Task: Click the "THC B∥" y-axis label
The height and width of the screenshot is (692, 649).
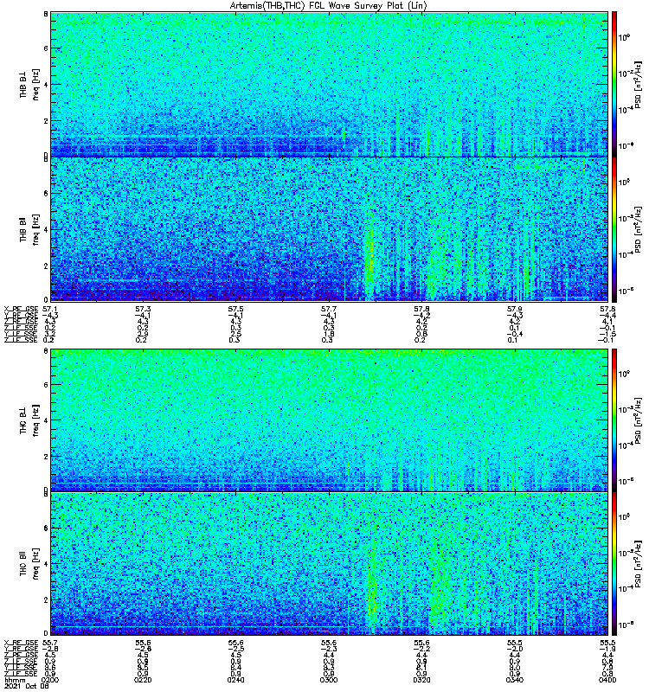Action: coord(23,564)
